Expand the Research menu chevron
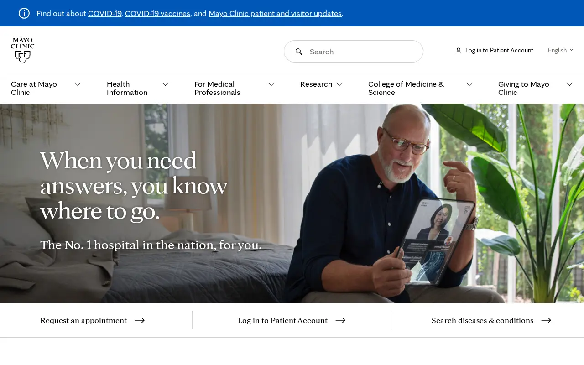Viewport: 584px width, 365px height. 339,84
